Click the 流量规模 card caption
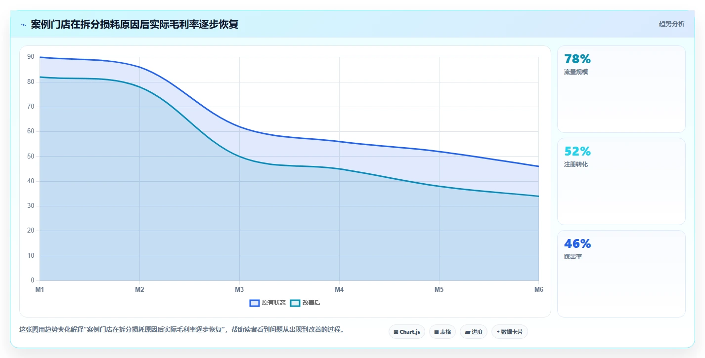705x358 pixels. [576, 72]
